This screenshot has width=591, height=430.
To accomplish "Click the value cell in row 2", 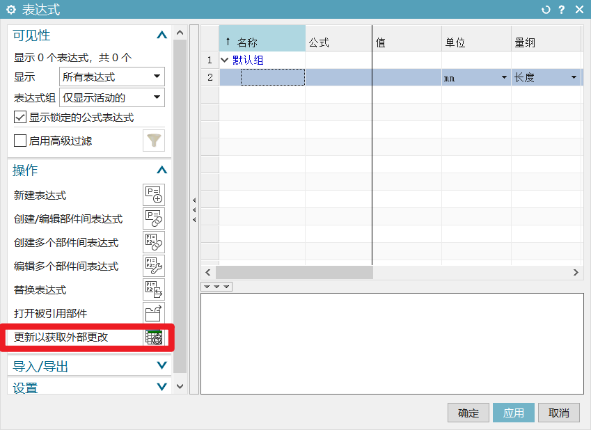I will click(407, 77).
